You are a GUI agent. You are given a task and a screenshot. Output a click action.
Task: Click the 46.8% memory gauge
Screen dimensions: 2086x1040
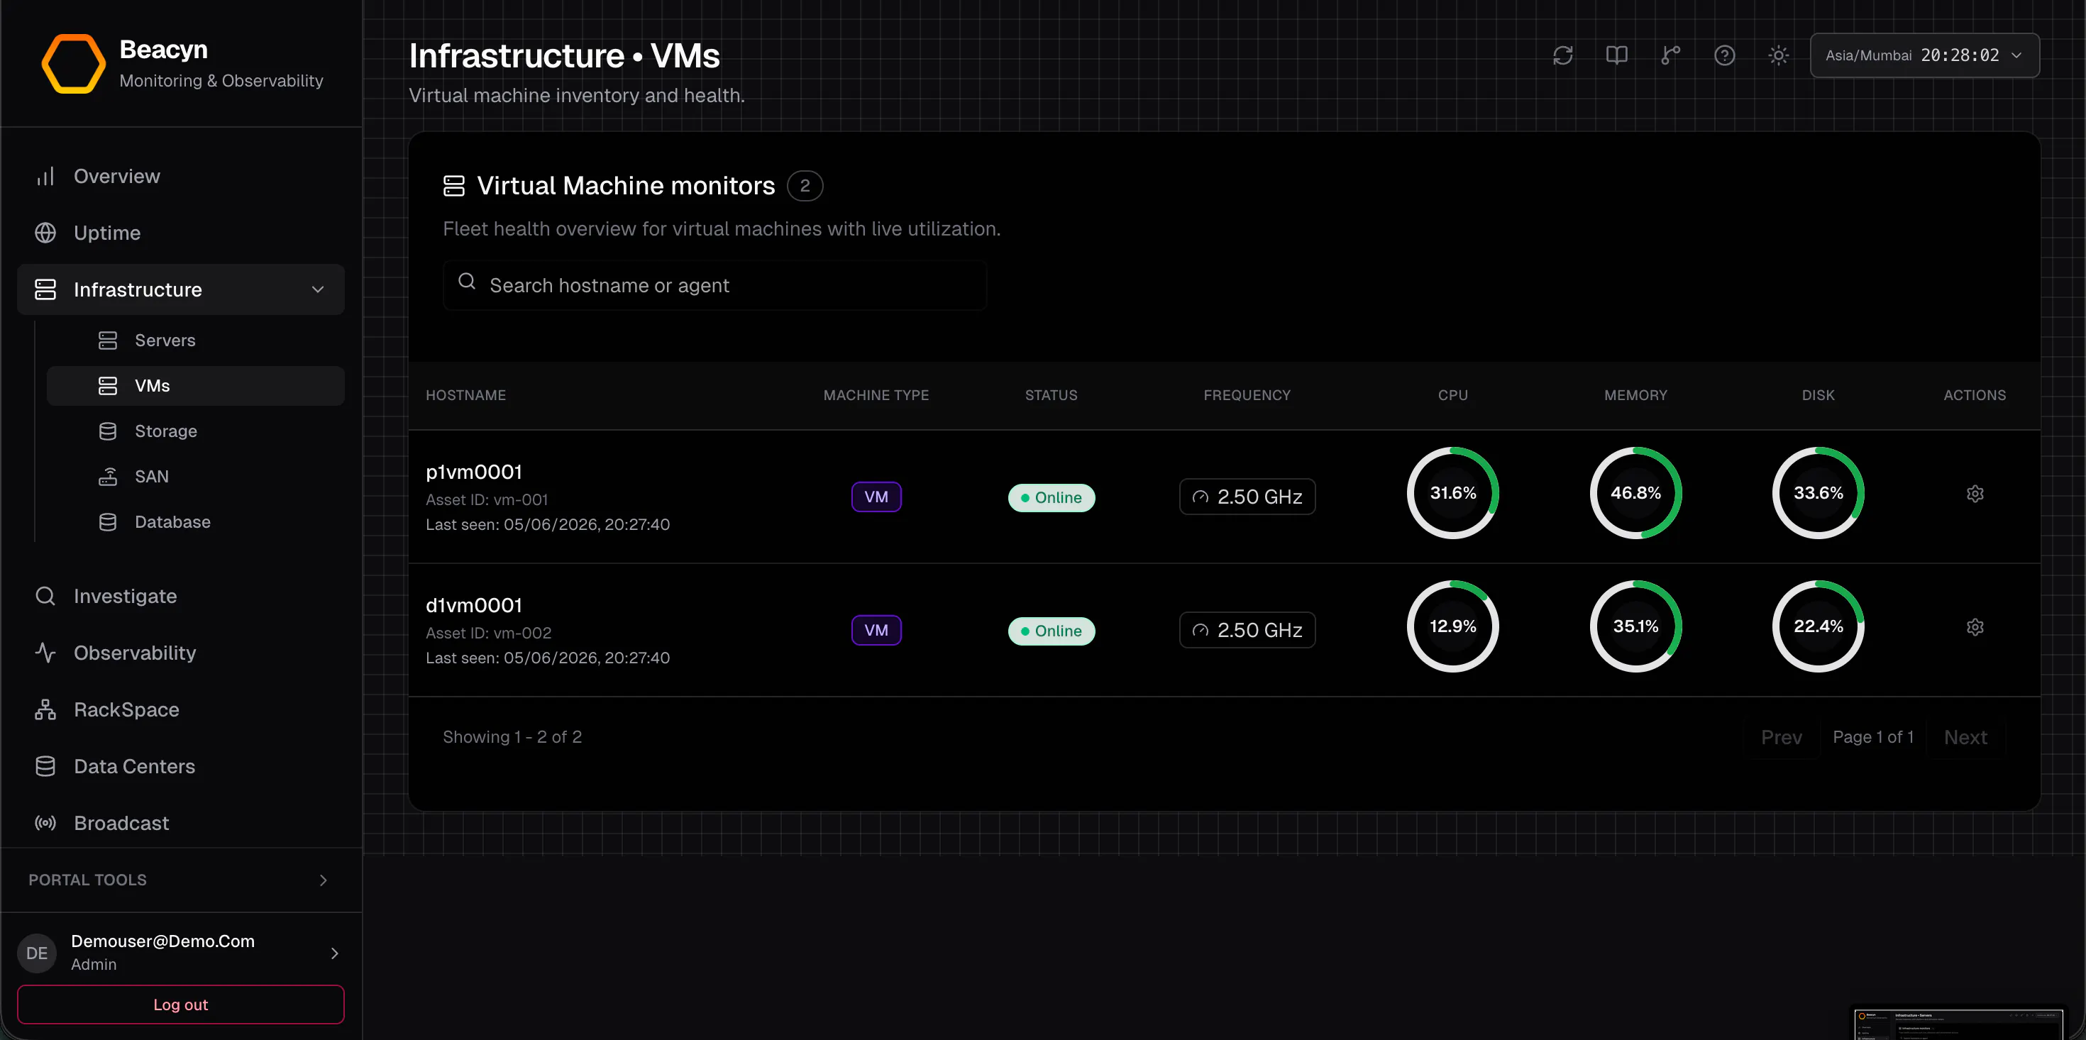[1635, 492]
